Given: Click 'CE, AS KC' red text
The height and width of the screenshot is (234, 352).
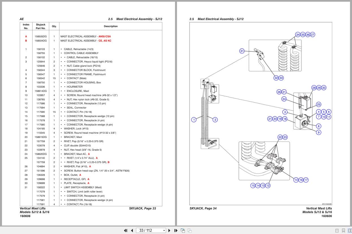Looking at the screenshot, I should (105, 41).
